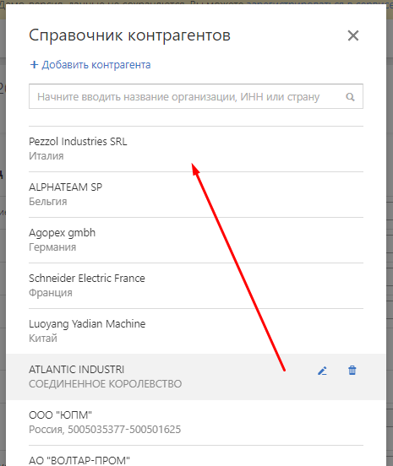Click the magnifier search icon
Screen dimensions: 393x466
pos(350,97)
